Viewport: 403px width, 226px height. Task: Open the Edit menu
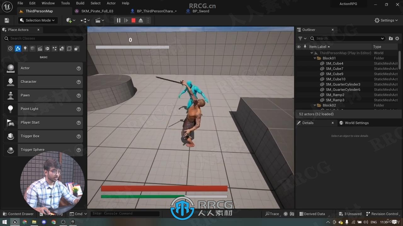coord(32,3)
